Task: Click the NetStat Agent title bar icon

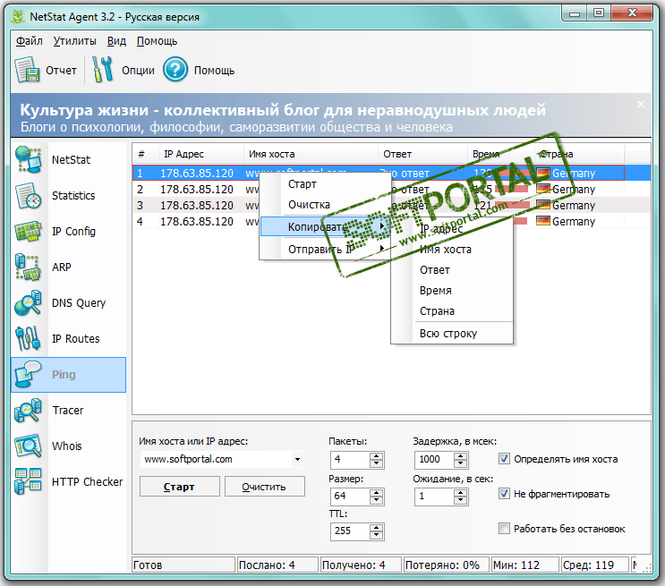Action: point(18,16)
